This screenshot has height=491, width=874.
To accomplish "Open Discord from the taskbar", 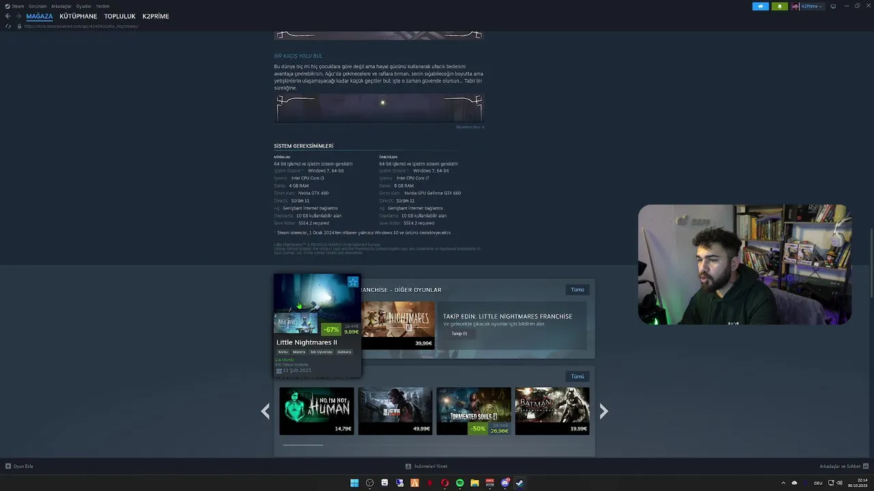I will (505, 483).
